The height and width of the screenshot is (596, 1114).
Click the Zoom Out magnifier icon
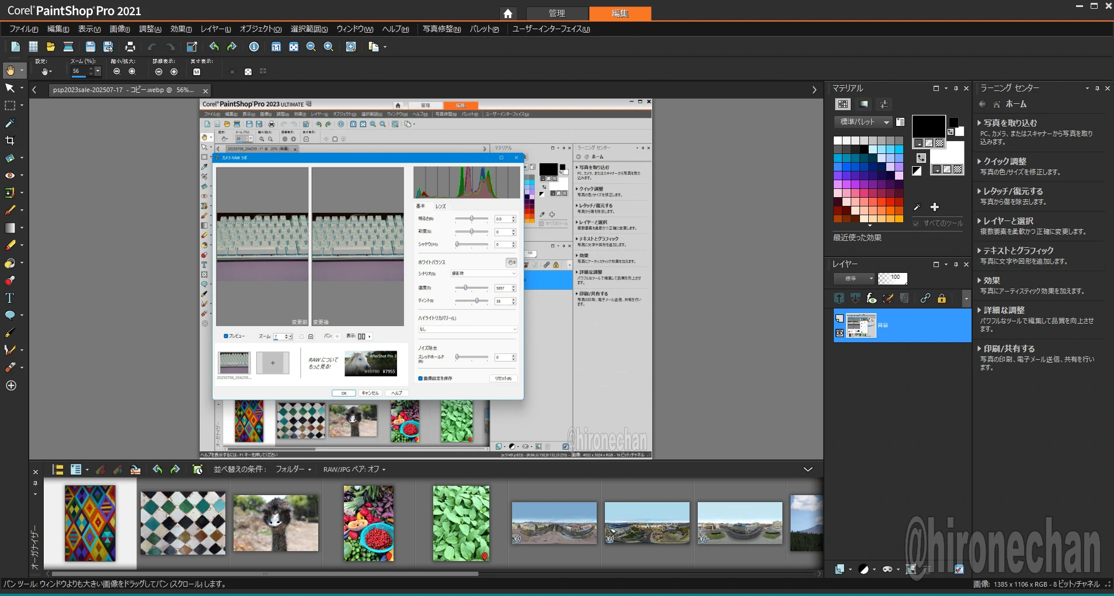[311, 47]
